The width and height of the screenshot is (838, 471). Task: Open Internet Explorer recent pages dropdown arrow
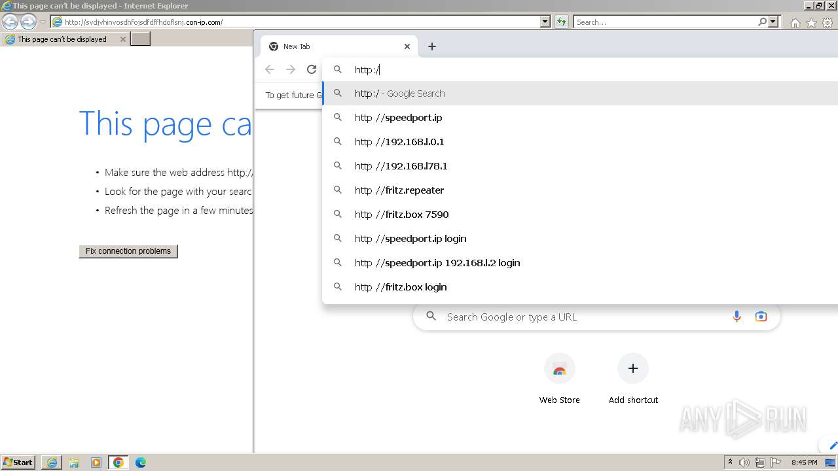point(43,22)
